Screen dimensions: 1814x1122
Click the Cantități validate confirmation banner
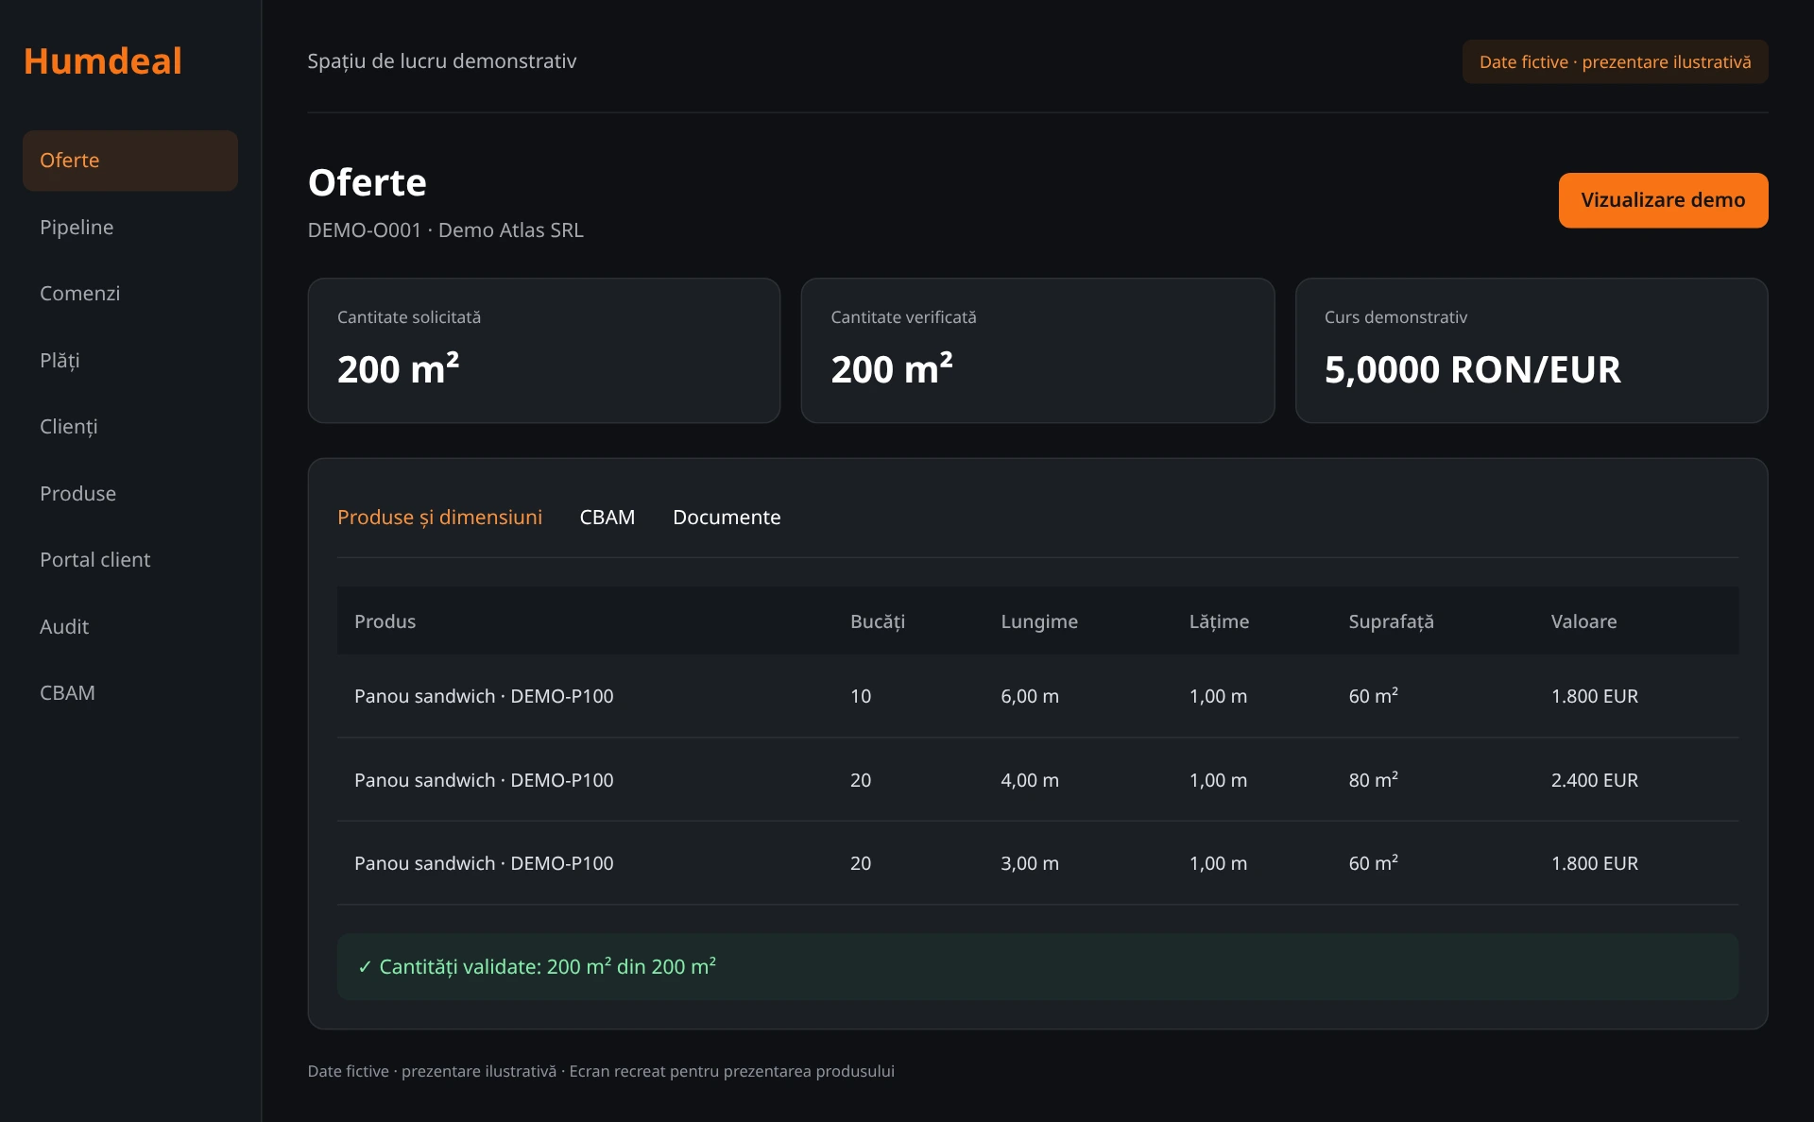tap(1037, 967)
